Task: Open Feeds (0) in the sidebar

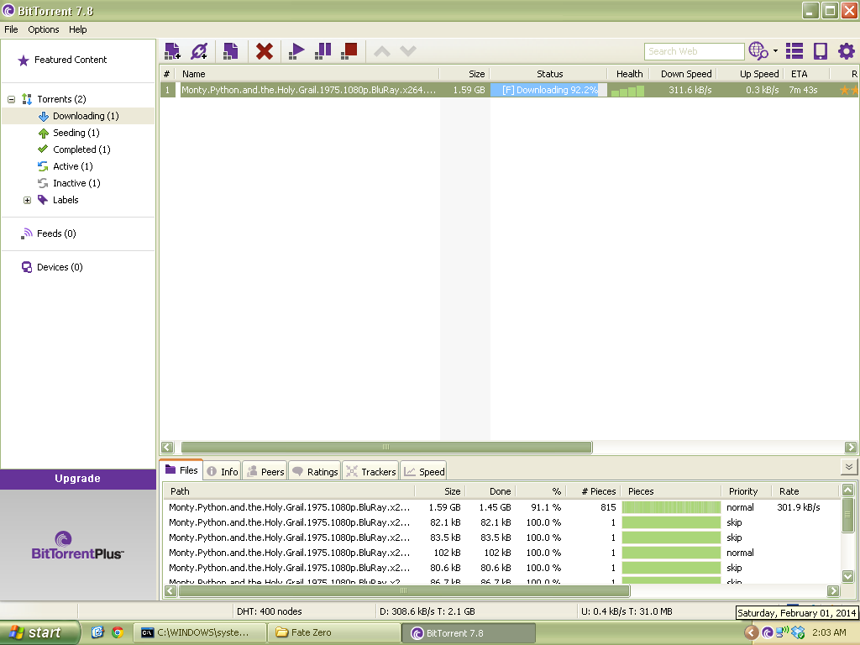Action: pyautogui.click(x=56, y=233)
